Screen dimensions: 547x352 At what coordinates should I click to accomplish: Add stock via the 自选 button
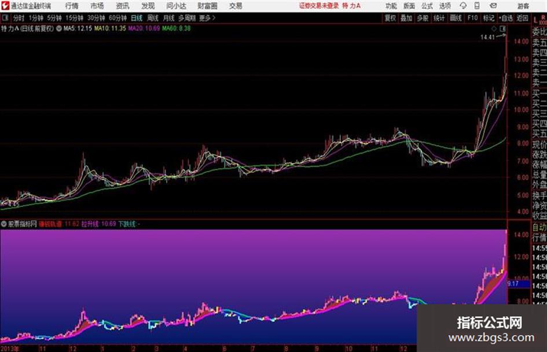506,18
